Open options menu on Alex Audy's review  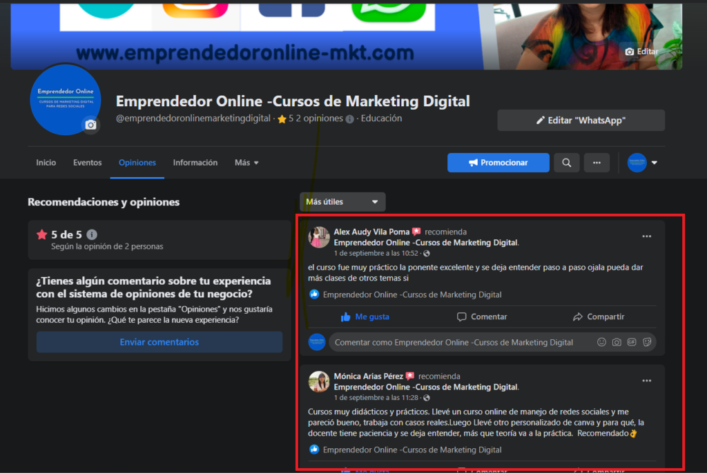coord(646,236)
